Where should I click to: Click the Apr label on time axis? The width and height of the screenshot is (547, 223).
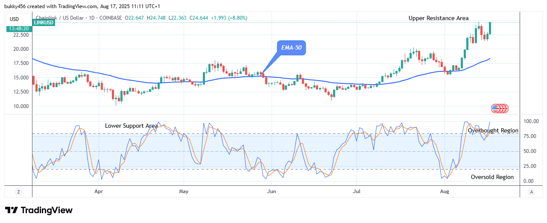click(99, 192)
